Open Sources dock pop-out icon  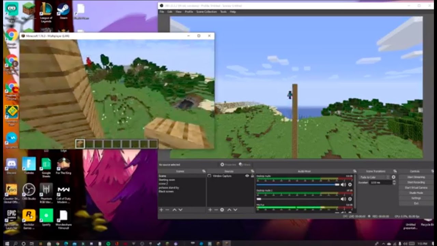click(x=252, y=171)
